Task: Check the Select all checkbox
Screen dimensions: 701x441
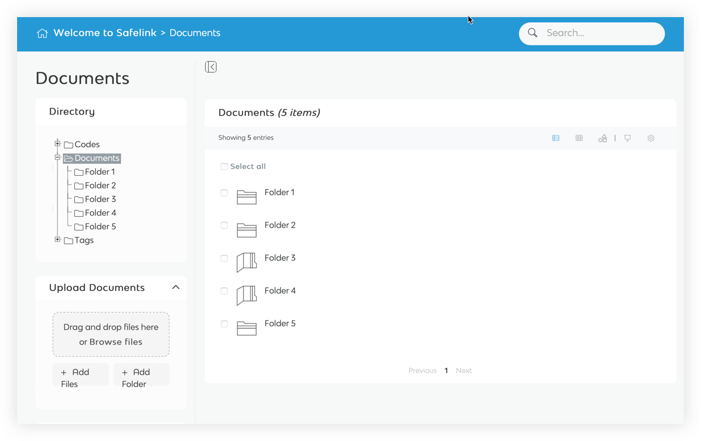Action: tap(224, 167)
